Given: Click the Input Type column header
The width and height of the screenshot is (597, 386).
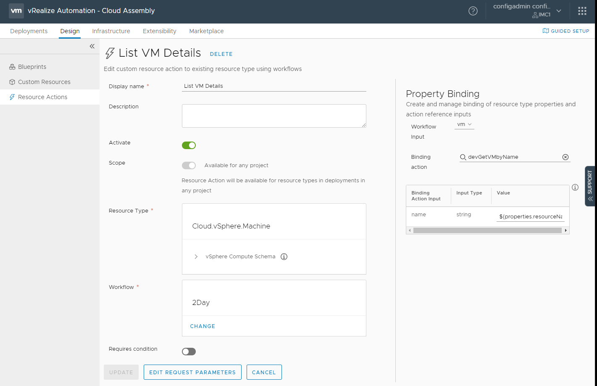Looking at the screenshot, I should tap(469, 193).
